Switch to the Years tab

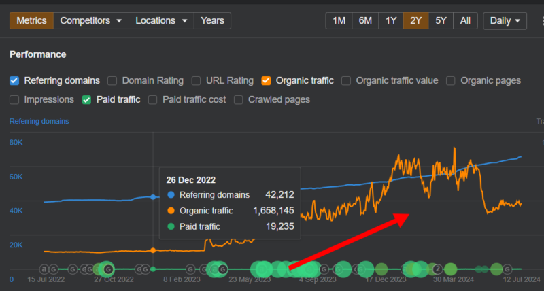point(212,21)
